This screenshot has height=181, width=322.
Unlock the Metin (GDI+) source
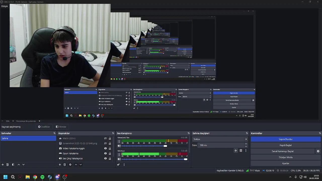coord(110,138)
